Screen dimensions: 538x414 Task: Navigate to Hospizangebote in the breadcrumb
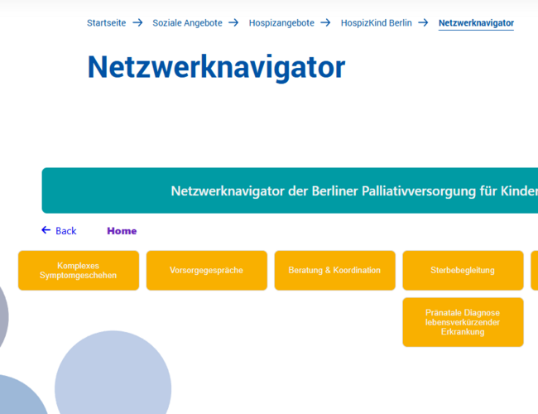pos(281,23)
